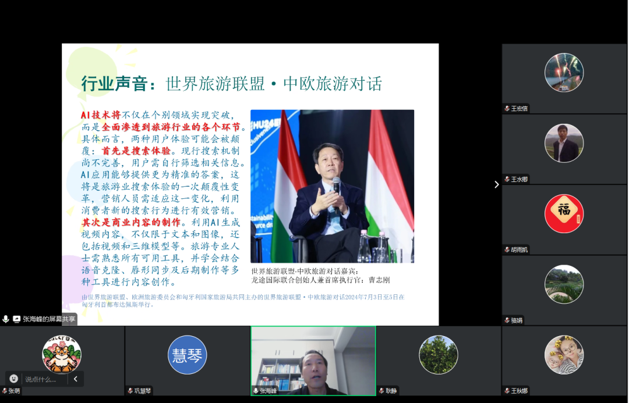Click the screen share icon for 张海峰
The image size is (629, 403).
tap(16, 319)
